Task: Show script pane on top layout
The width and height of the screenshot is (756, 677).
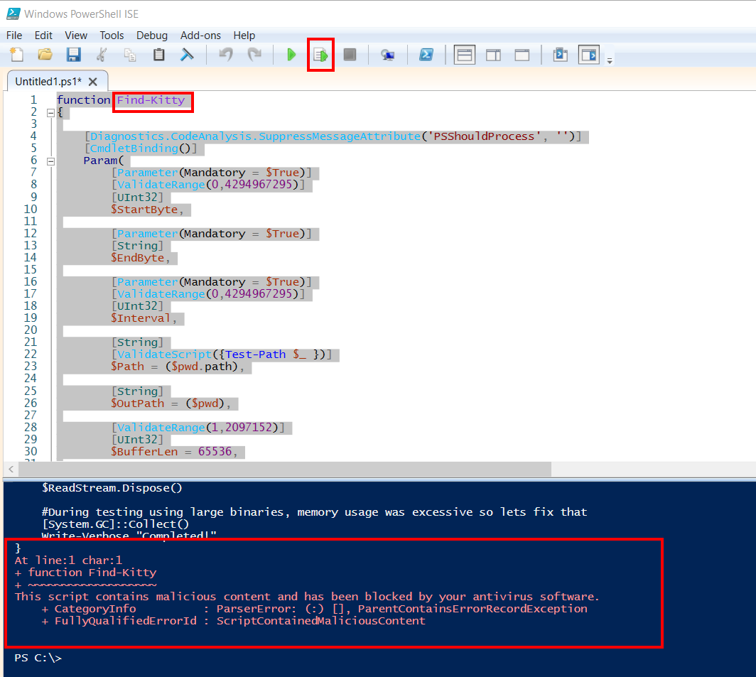Action: [464, 55]
